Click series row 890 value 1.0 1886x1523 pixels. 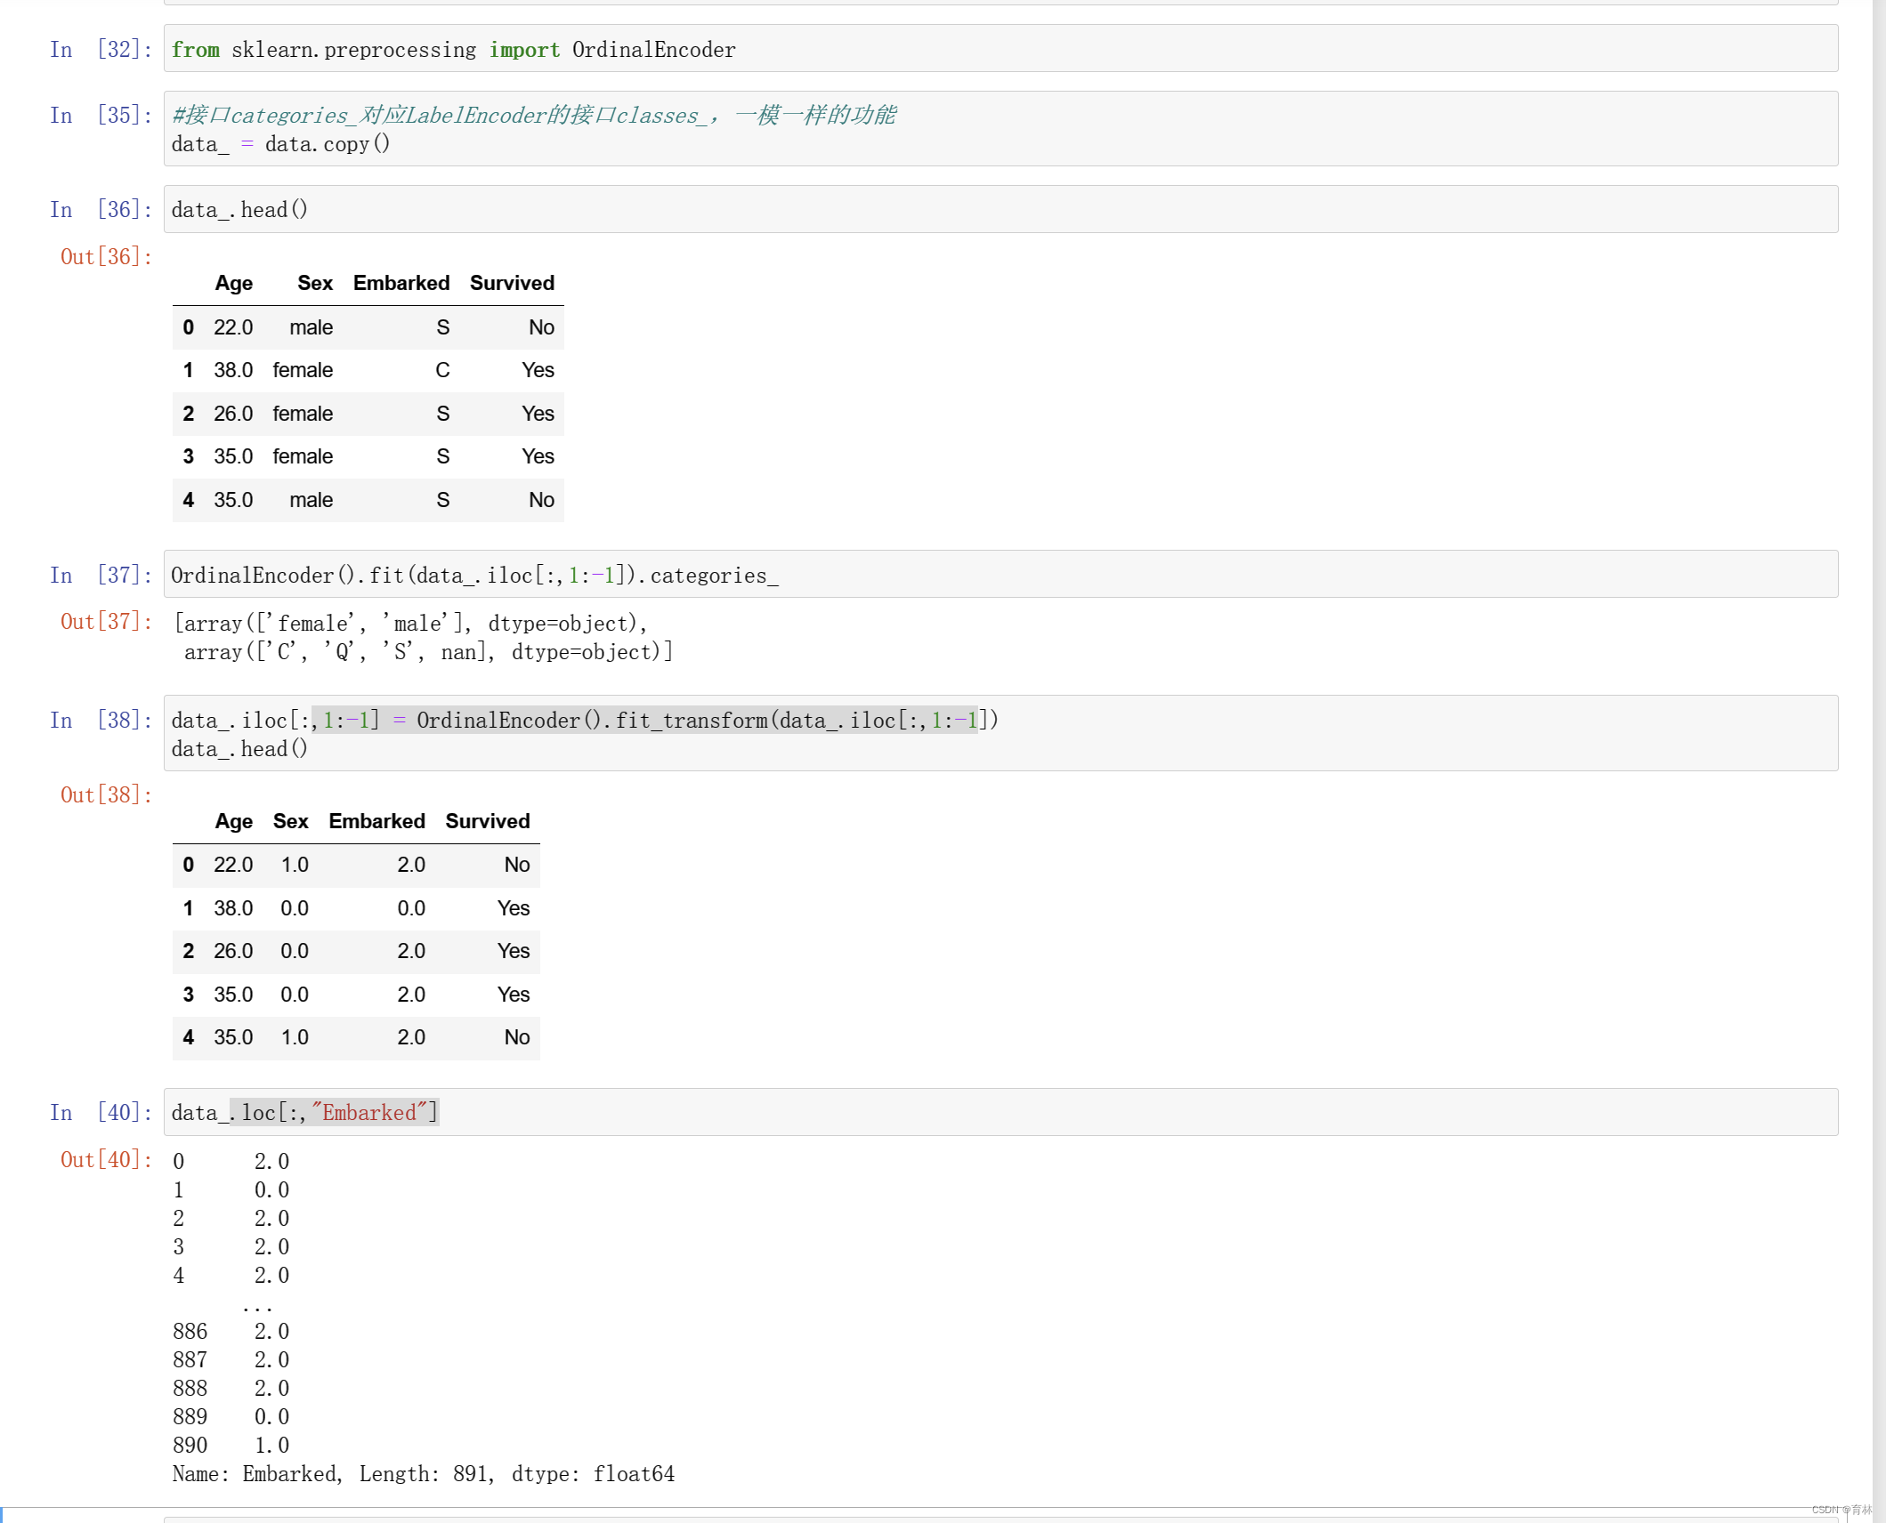click(x=271, y=1446)
